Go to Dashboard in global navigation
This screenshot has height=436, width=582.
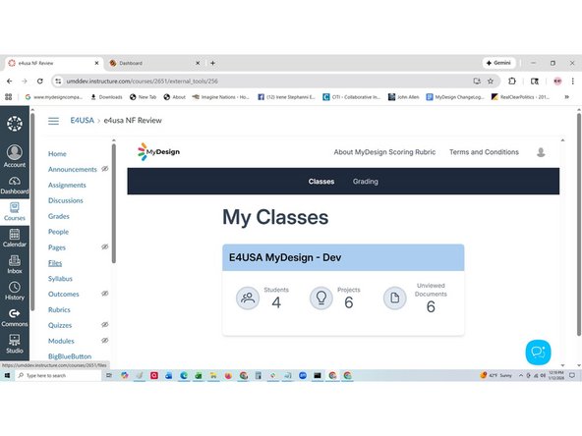coord(15,185)
